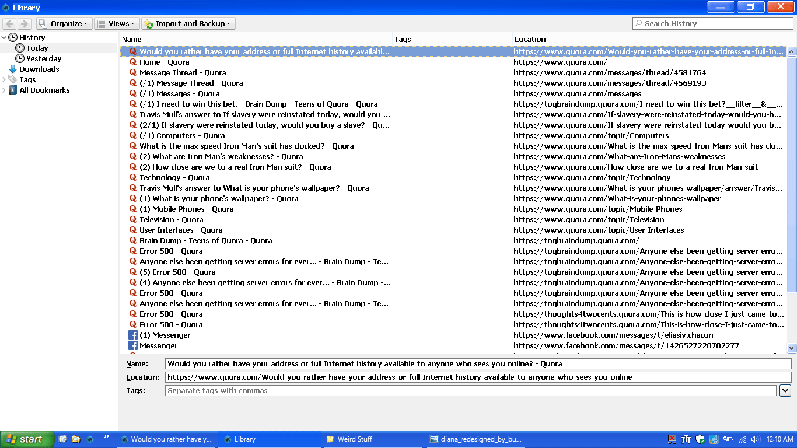This screenshot has width=797, height=448.
Task: Click the Back arrow in Library toolbar
Action: point(9,24)
